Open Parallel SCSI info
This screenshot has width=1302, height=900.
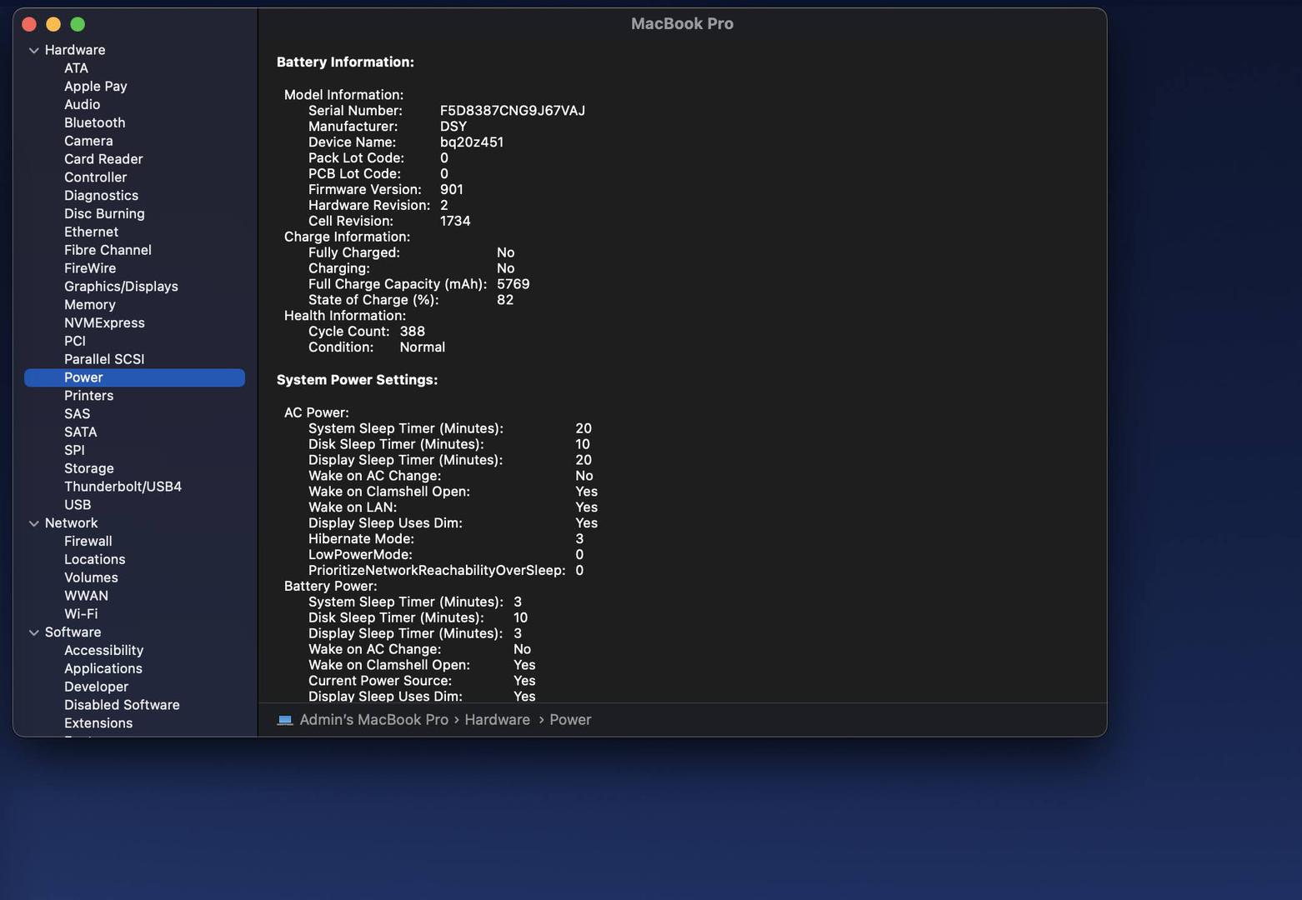(104, 359)
